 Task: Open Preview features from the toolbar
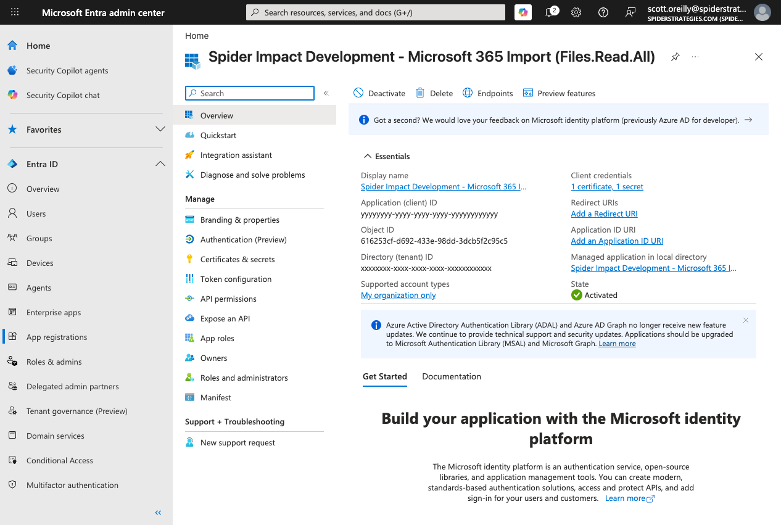(x=559, y=93)
